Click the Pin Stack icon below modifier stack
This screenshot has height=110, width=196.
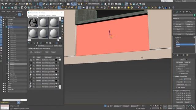tap(174, 55)
